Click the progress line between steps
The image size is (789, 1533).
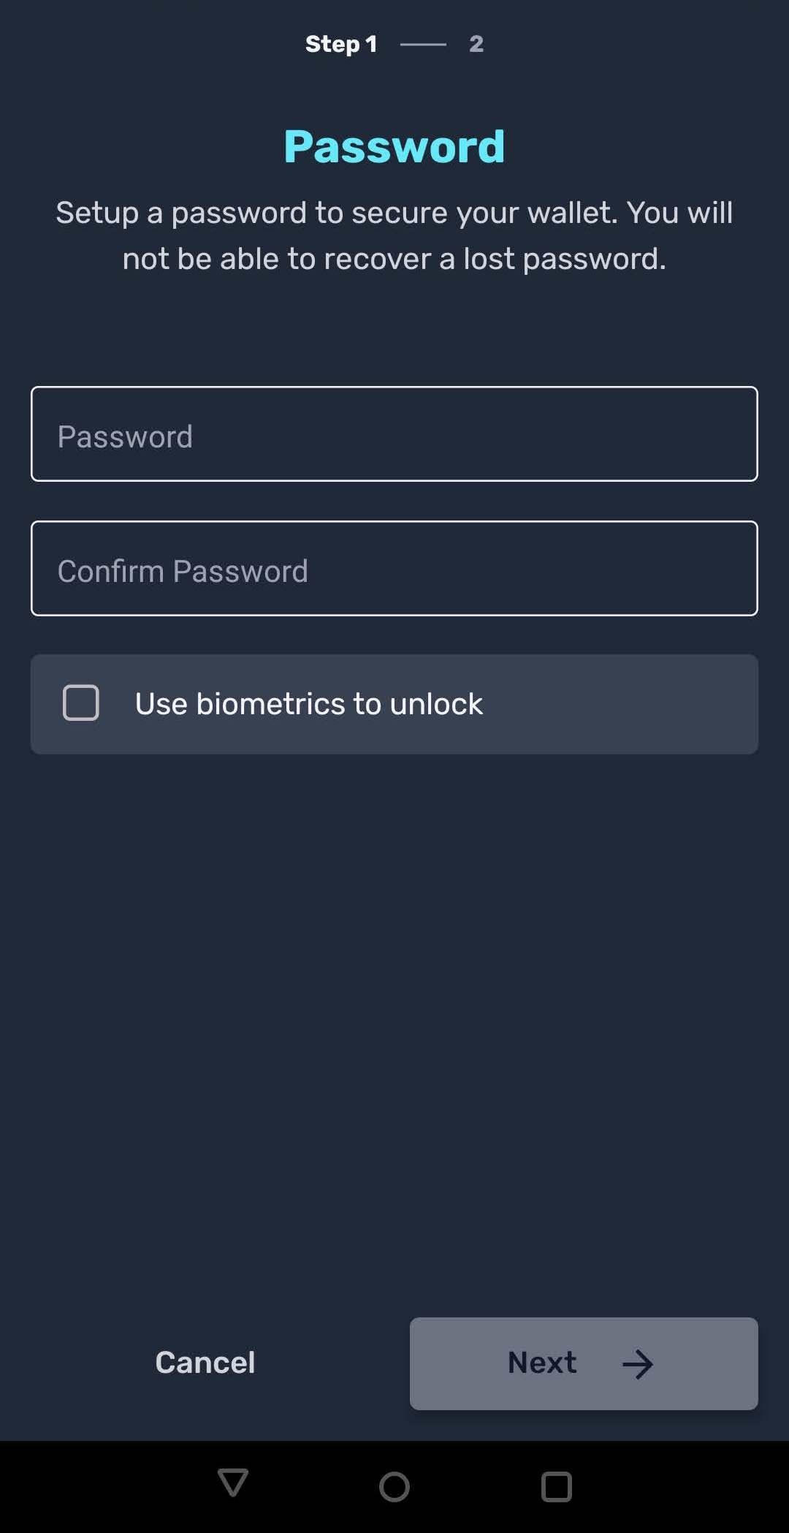pos(423,45)
